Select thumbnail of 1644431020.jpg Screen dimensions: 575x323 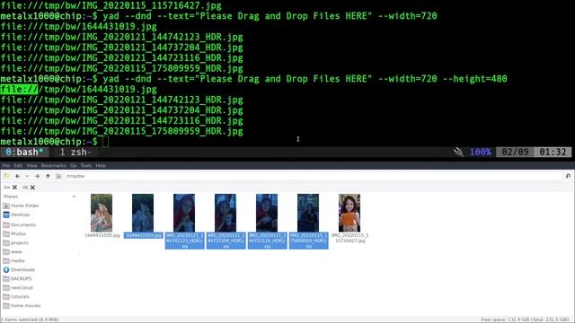102,213
